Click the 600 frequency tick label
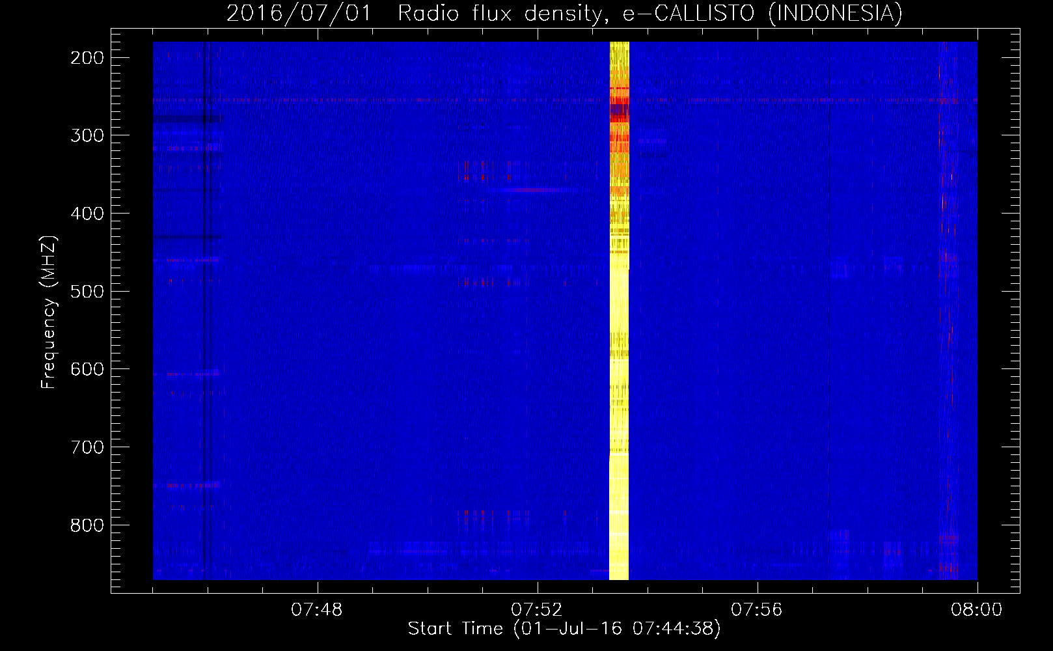1053x651 pixels. (87, 369)
